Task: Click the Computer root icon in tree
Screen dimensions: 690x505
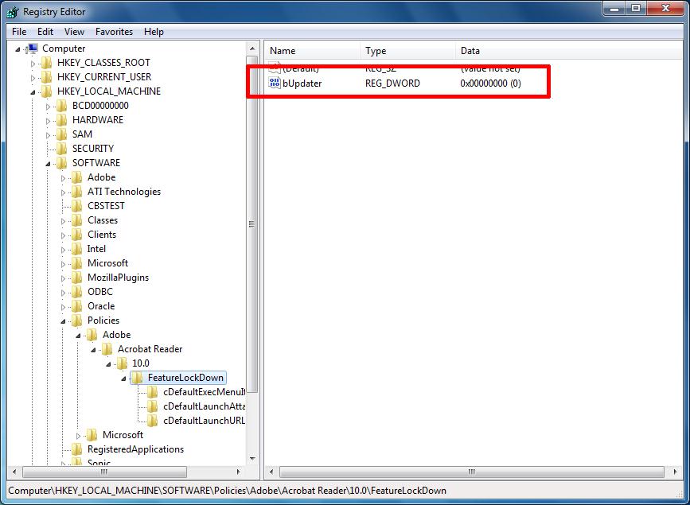Action: [33, 49]
